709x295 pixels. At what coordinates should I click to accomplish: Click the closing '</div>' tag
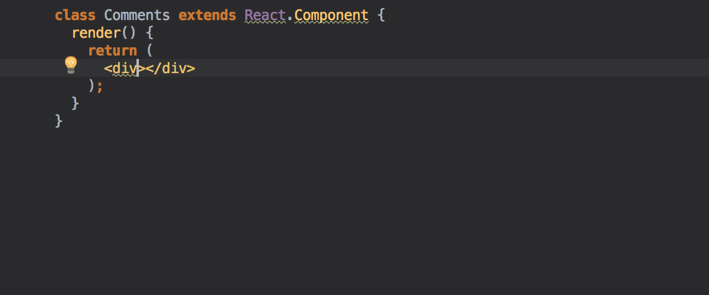tap(170, 68)
